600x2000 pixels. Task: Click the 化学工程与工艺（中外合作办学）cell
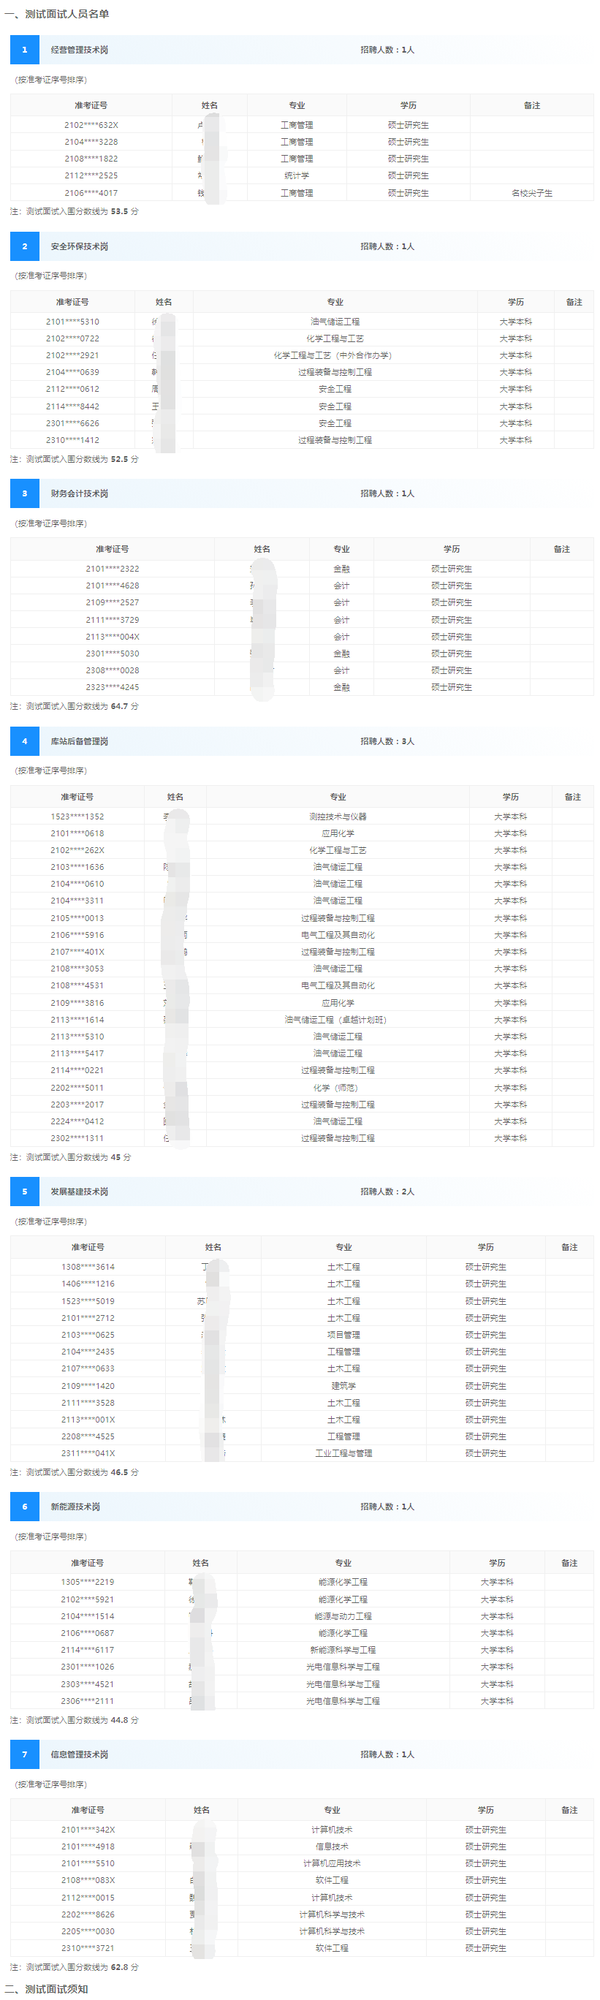click(x=335, y=355)
